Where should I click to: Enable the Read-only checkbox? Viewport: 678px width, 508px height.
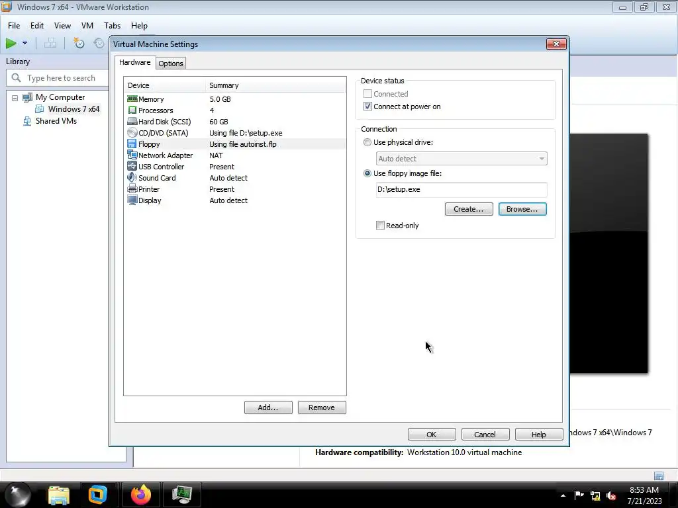click(380, 226)
